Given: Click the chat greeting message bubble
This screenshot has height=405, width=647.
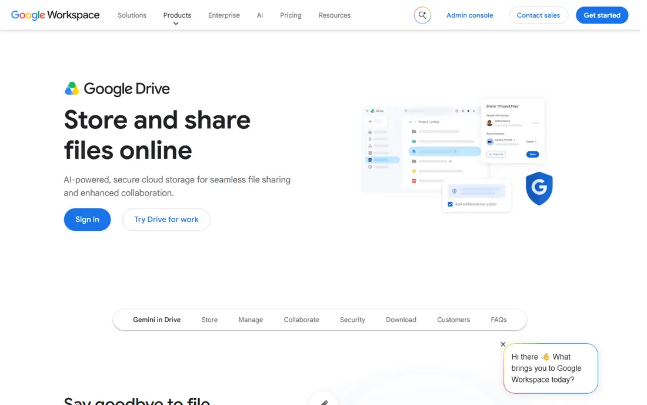Looking at the screenshot, I should tap(551, 369).
